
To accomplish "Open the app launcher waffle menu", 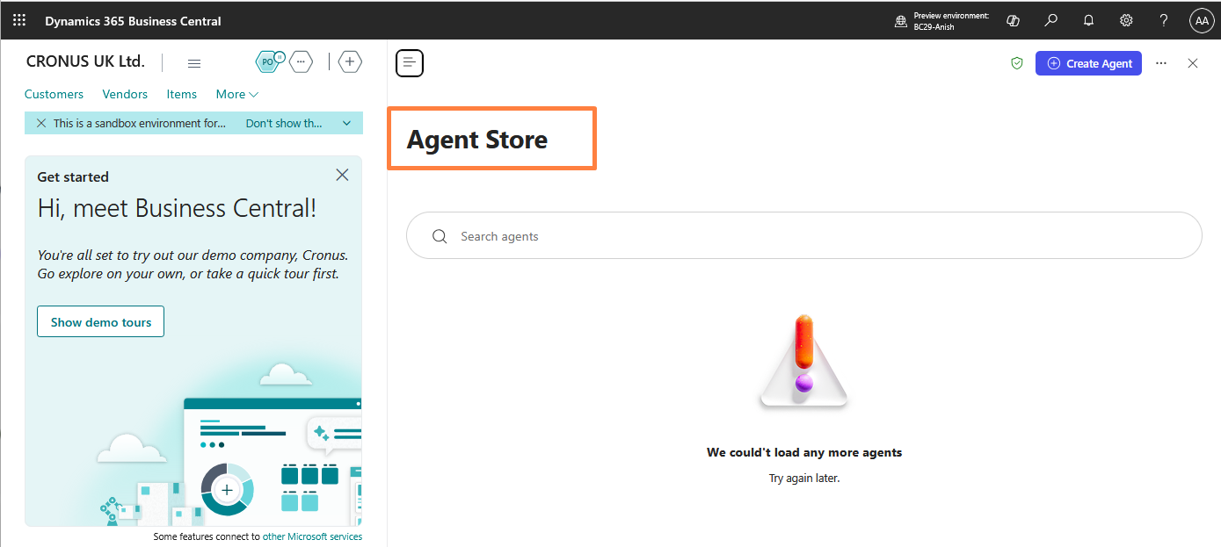I will coord(19,20).
